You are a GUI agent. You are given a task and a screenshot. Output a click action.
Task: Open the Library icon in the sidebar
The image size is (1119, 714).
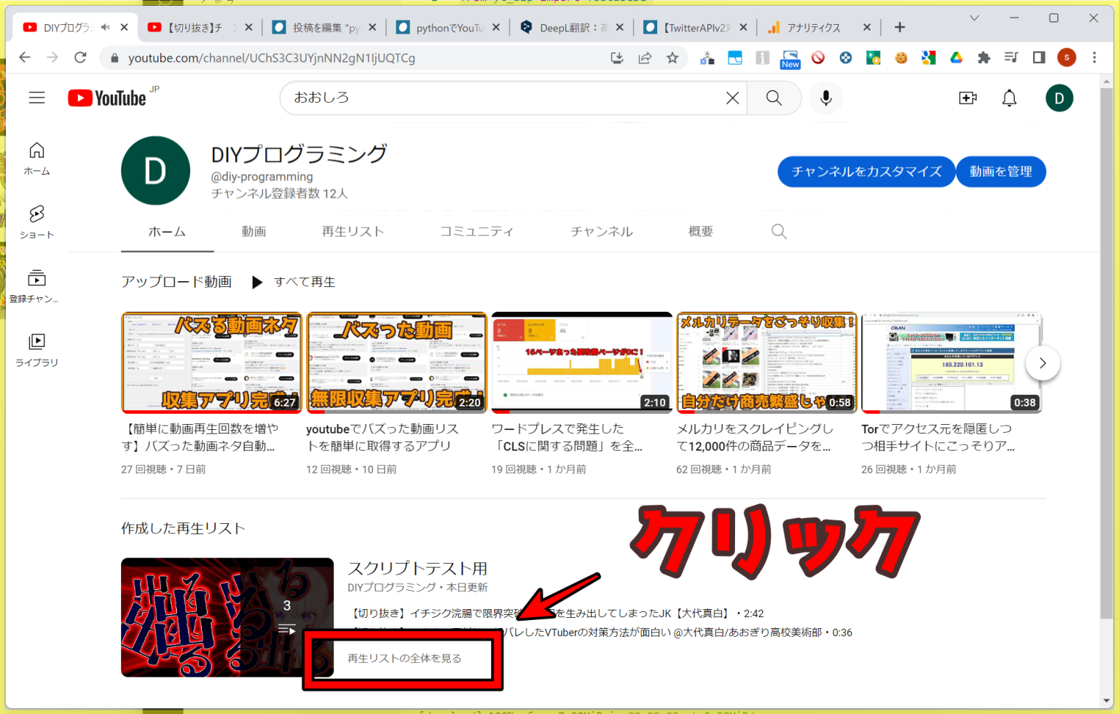[36, 343]
